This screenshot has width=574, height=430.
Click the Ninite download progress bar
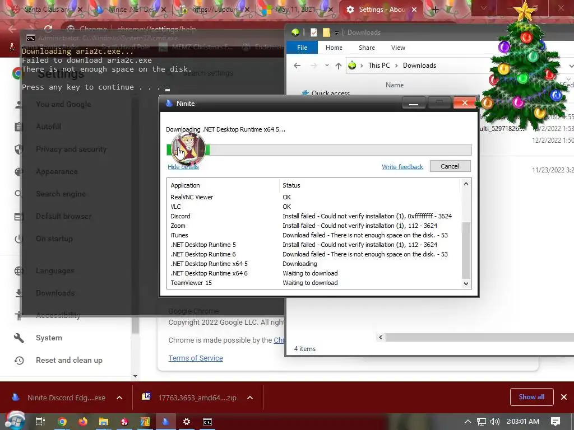tap(319, 149)
